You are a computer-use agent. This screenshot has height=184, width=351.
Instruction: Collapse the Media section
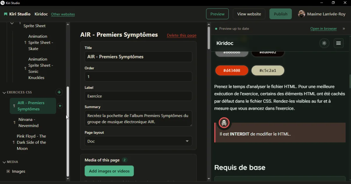pos(4,162)
